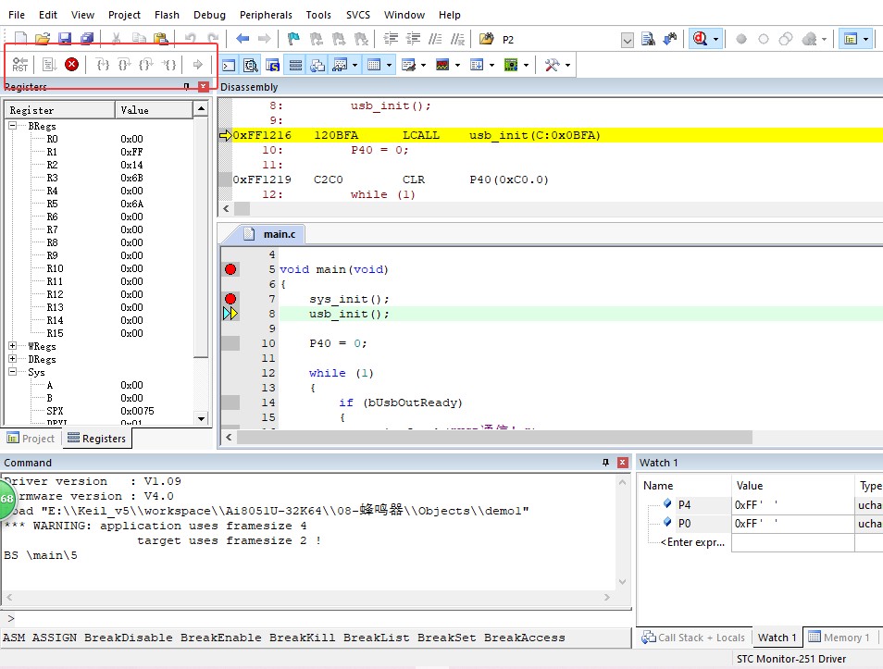Open the Debug menu
The width and height of the screenshot is (883, 669).
[x=209, y=15]
